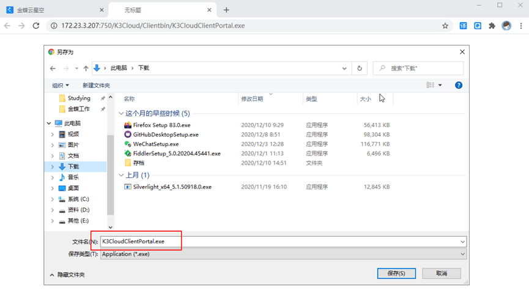Select 桌面 in the navigation tree
This screenshot has width=529, height=296.
coord(73,188)
